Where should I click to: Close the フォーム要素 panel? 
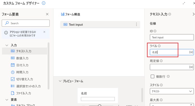pyautogui.click(x=47, y=14)
